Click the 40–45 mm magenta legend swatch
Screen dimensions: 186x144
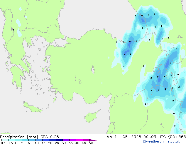click(x=80, y=140)
